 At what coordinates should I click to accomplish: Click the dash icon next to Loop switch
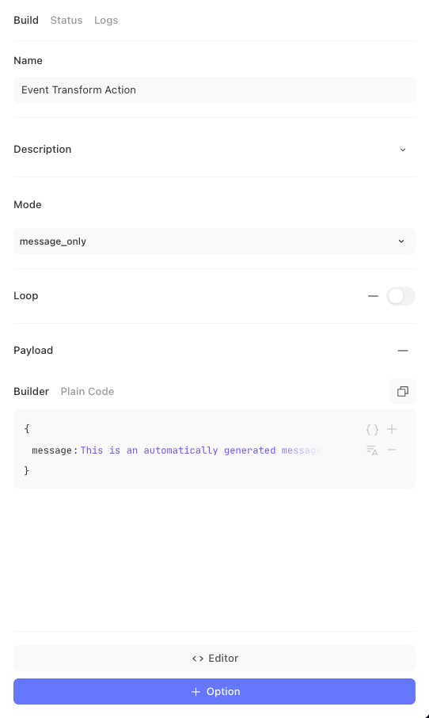[373, 296]
